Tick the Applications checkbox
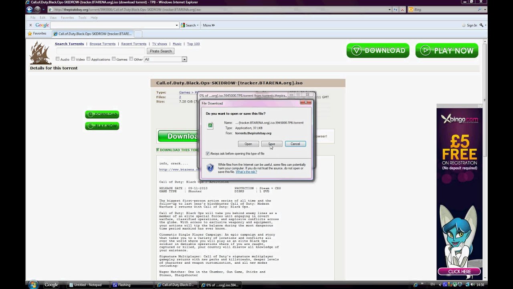The height and width of the screenshot is (289, 513). point(88,59)
